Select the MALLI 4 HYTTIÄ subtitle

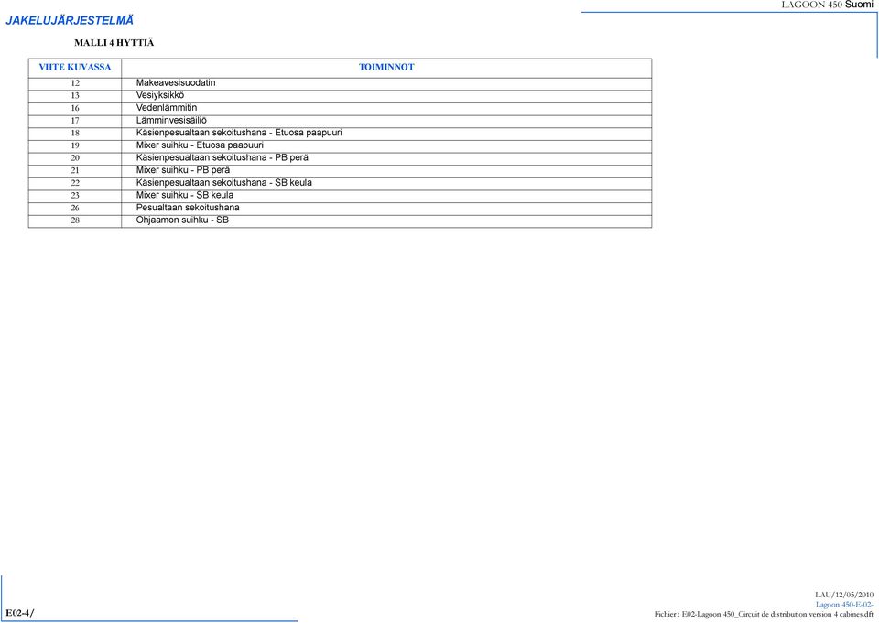[x=114, y=43]
